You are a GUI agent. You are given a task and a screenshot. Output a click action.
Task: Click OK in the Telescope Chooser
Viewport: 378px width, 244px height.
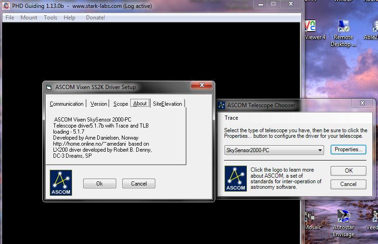[348, 171]
